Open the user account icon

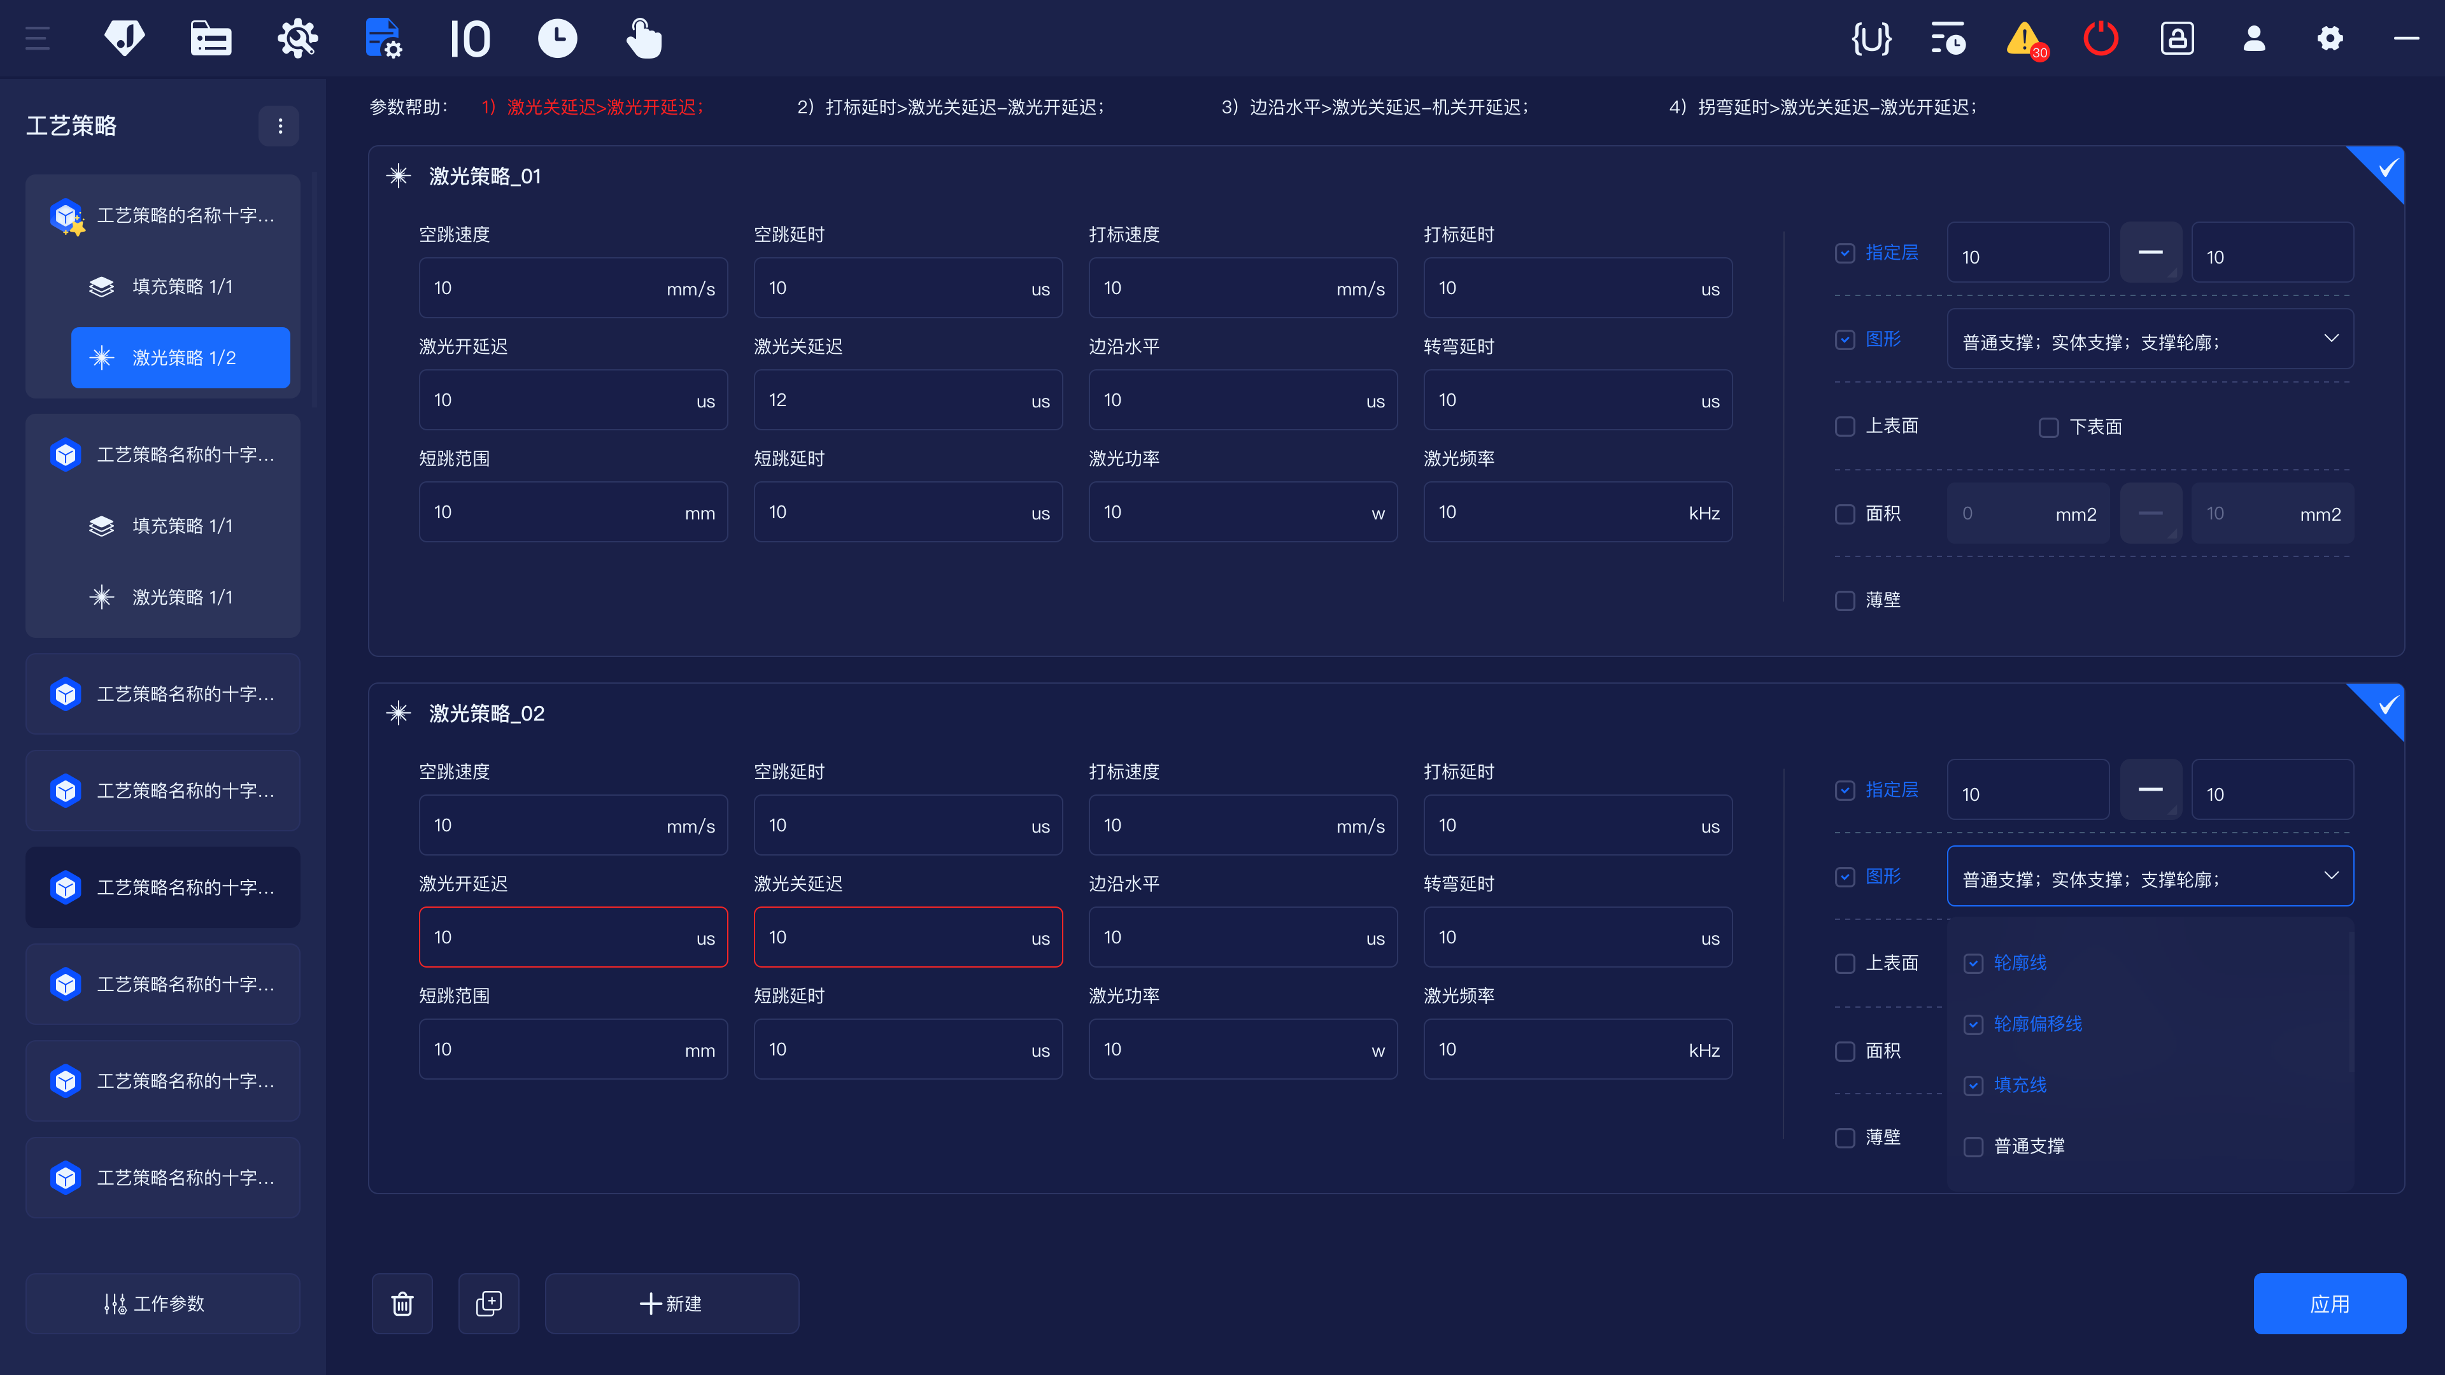[x=2254, y=39]
